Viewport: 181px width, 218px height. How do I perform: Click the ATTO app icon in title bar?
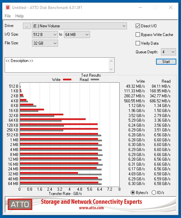[8, 7]
